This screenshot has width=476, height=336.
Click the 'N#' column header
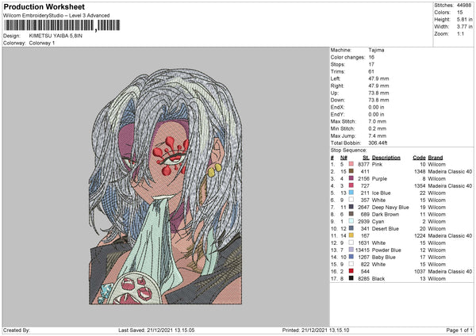[x=344, y=158]
